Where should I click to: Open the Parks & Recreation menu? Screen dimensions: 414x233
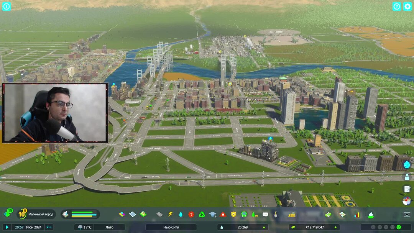pos(255,214)
